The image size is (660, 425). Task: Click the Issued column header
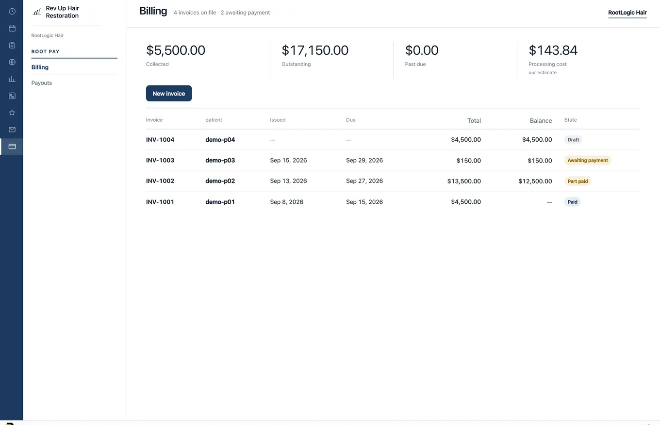(278, 120)
